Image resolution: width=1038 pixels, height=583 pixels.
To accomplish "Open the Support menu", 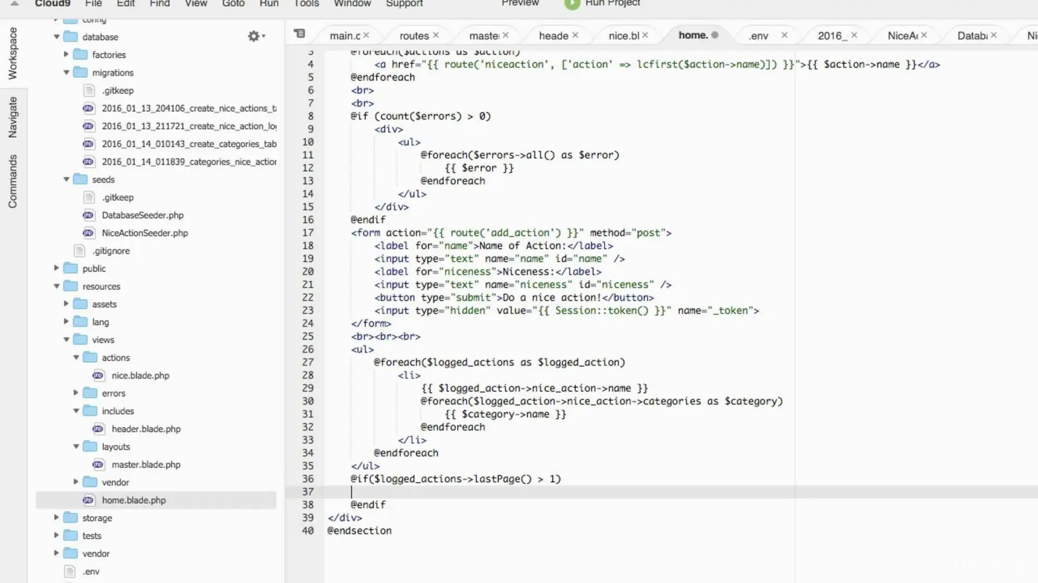I will click(x=404, y=4).
